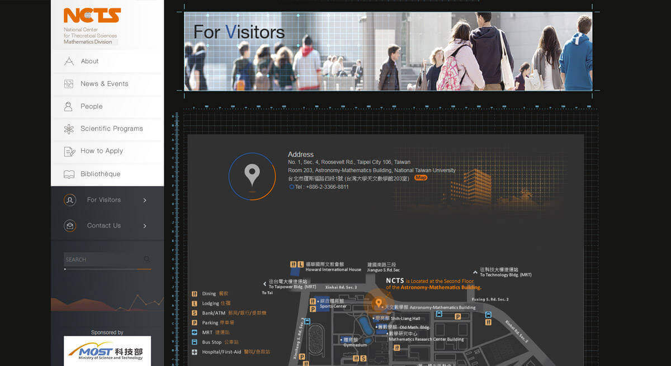Click the Hospital/First-Aid legend icon

195,352
